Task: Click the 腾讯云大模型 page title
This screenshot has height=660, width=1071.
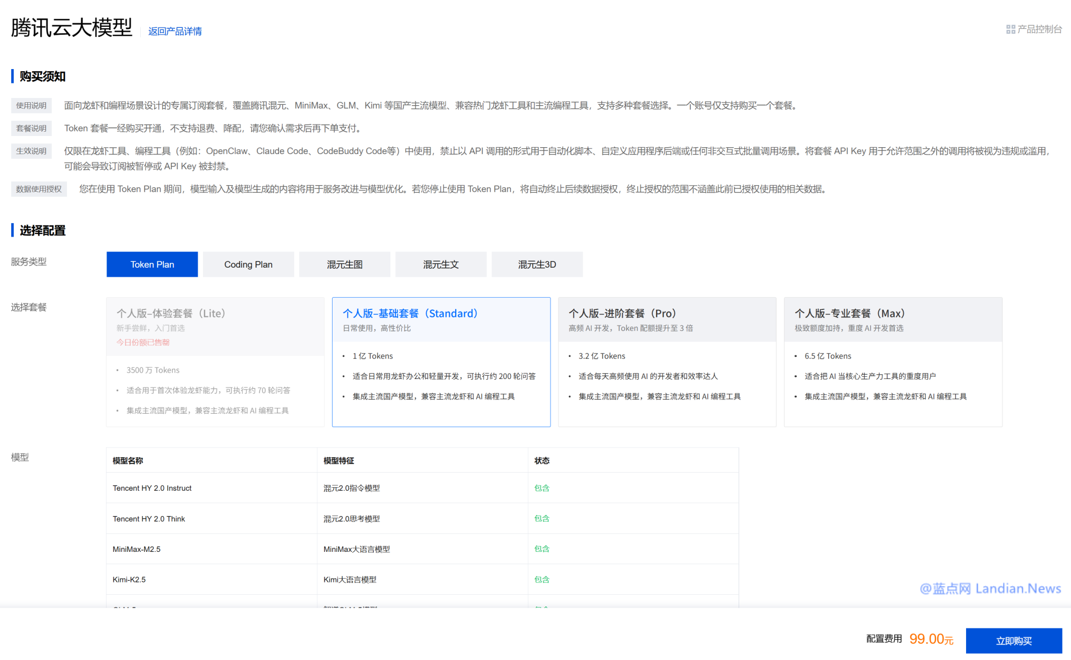Action: (x=70, y=28)
